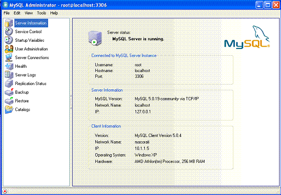
Task: Open the File menu
Action: point(7,13)
